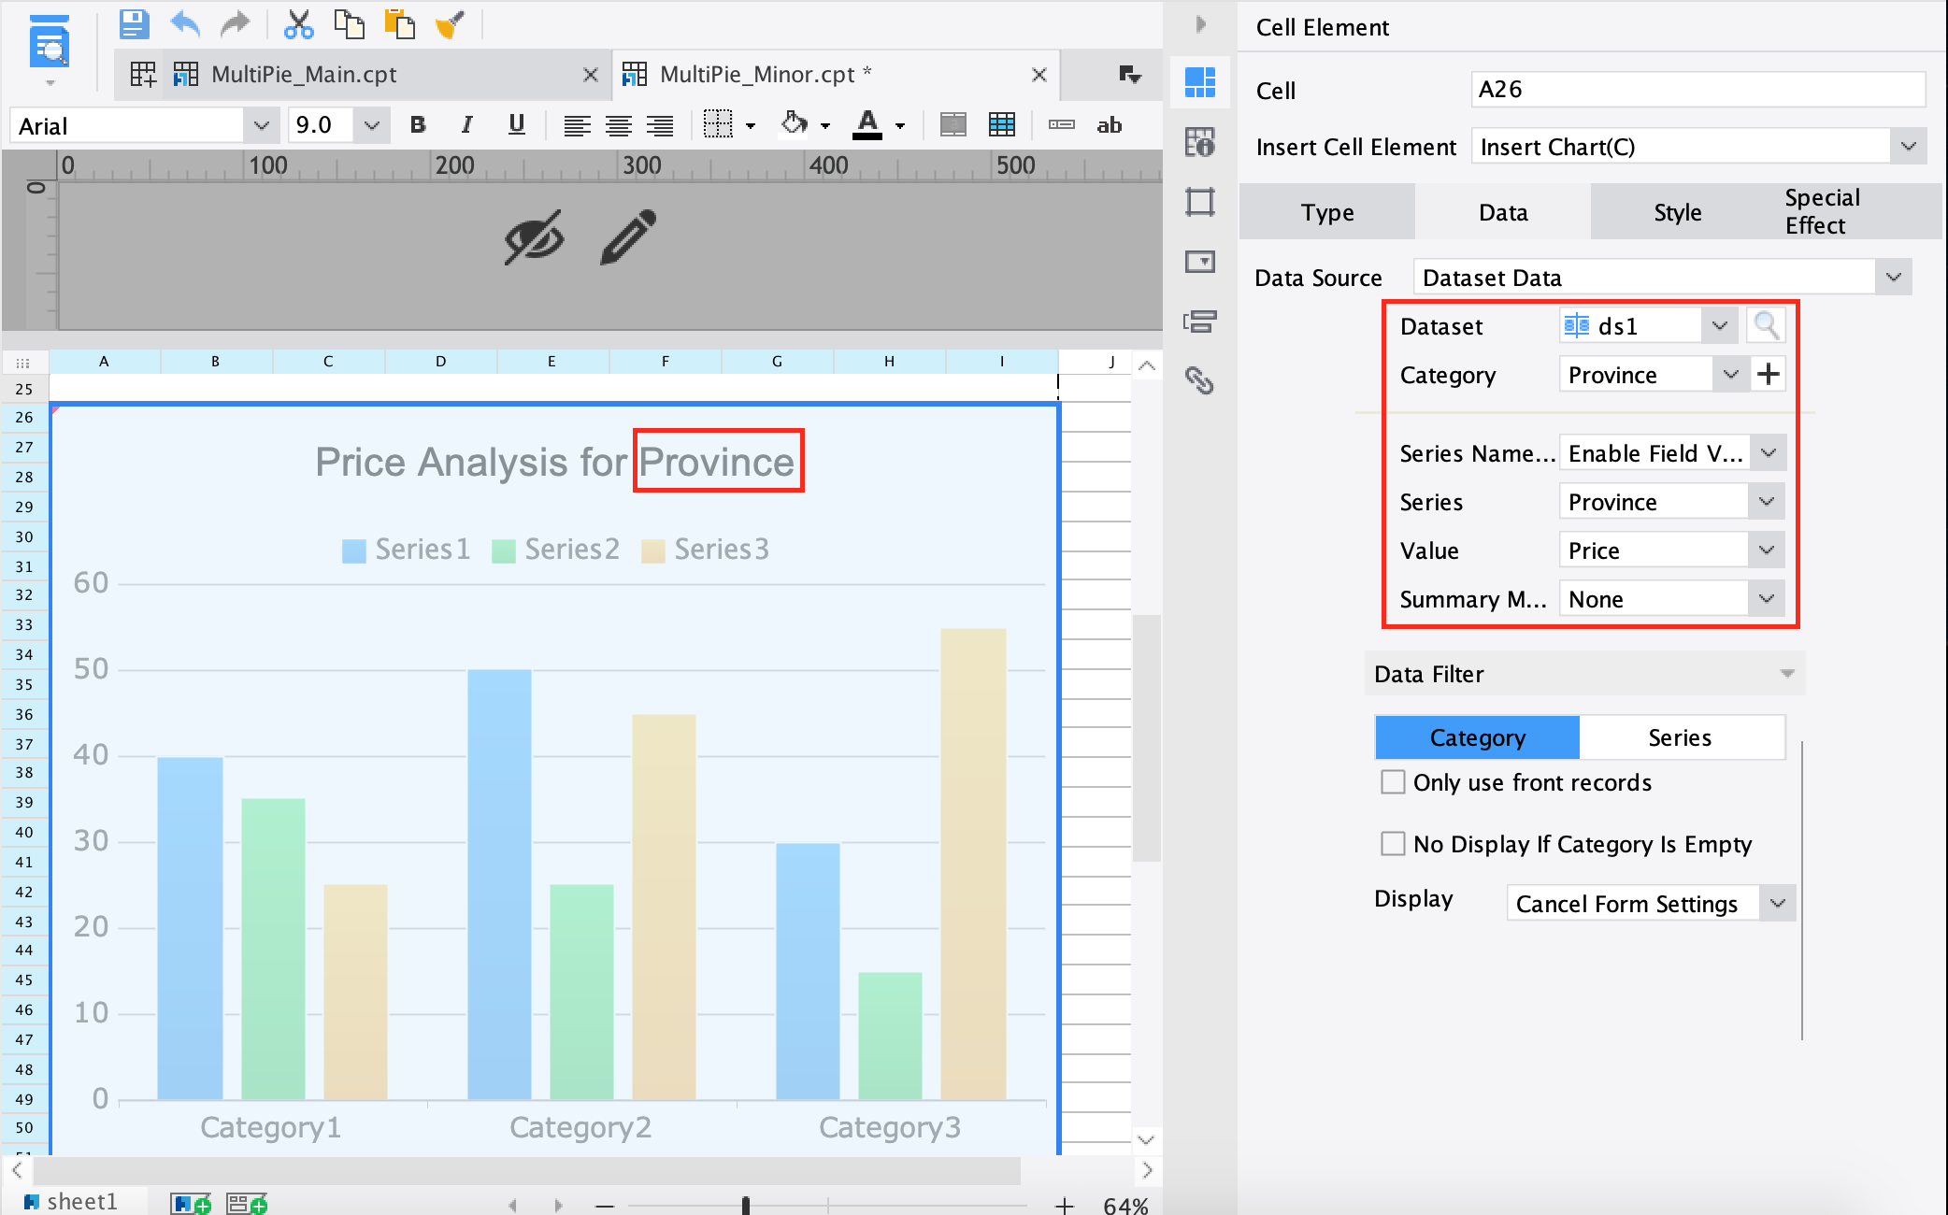
Task: Hide the chart using the eye icon
Action: (533, 237)
